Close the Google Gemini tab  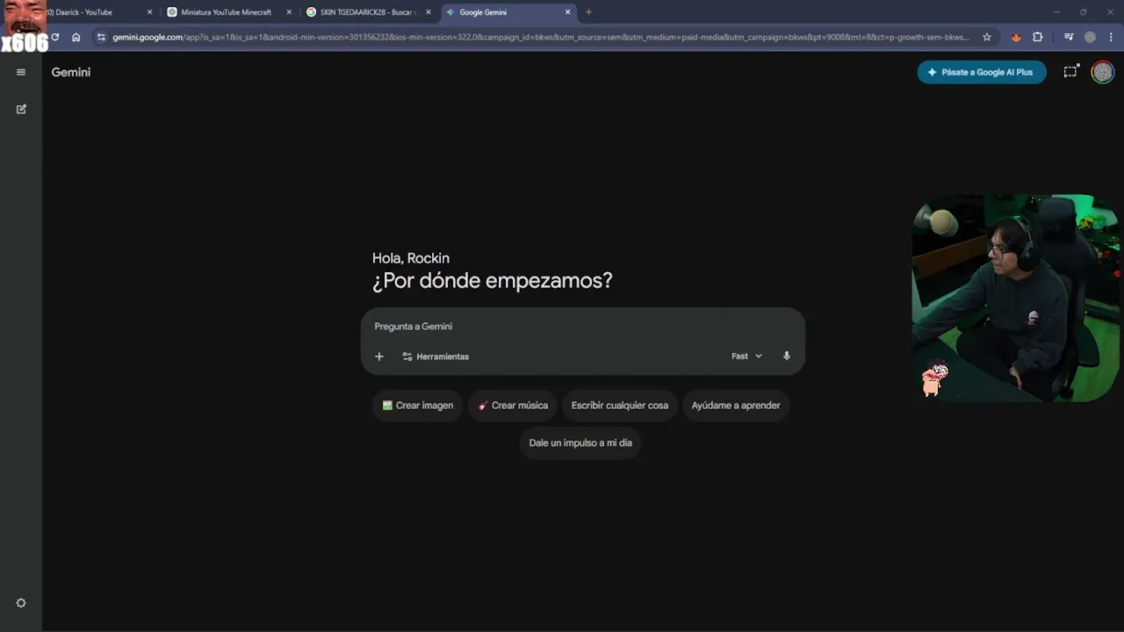[568, 12]
